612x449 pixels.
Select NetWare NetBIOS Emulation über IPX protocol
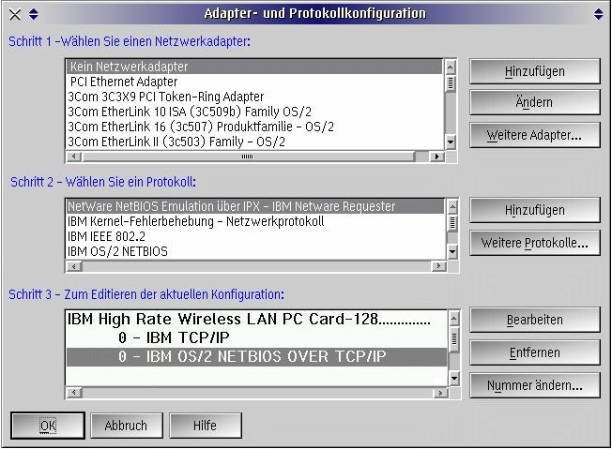(x=255, y=206)
